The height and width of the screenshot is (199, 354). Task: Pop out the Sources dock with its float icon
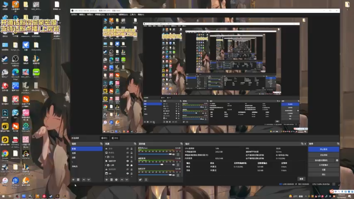pyautogui.click(x=135, y=144)
